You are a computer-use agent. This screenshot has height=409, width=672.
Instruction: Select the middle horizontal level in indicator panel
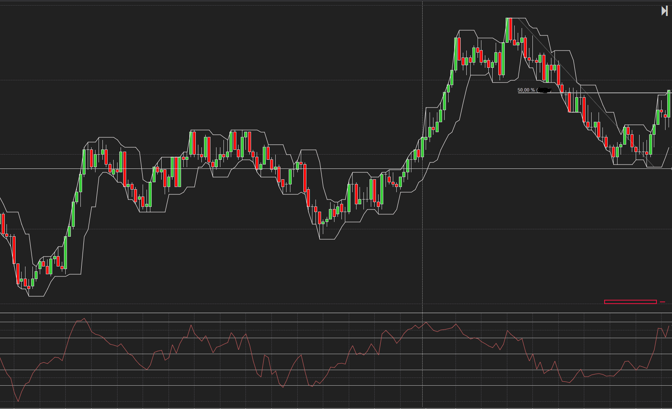point(336,354)
